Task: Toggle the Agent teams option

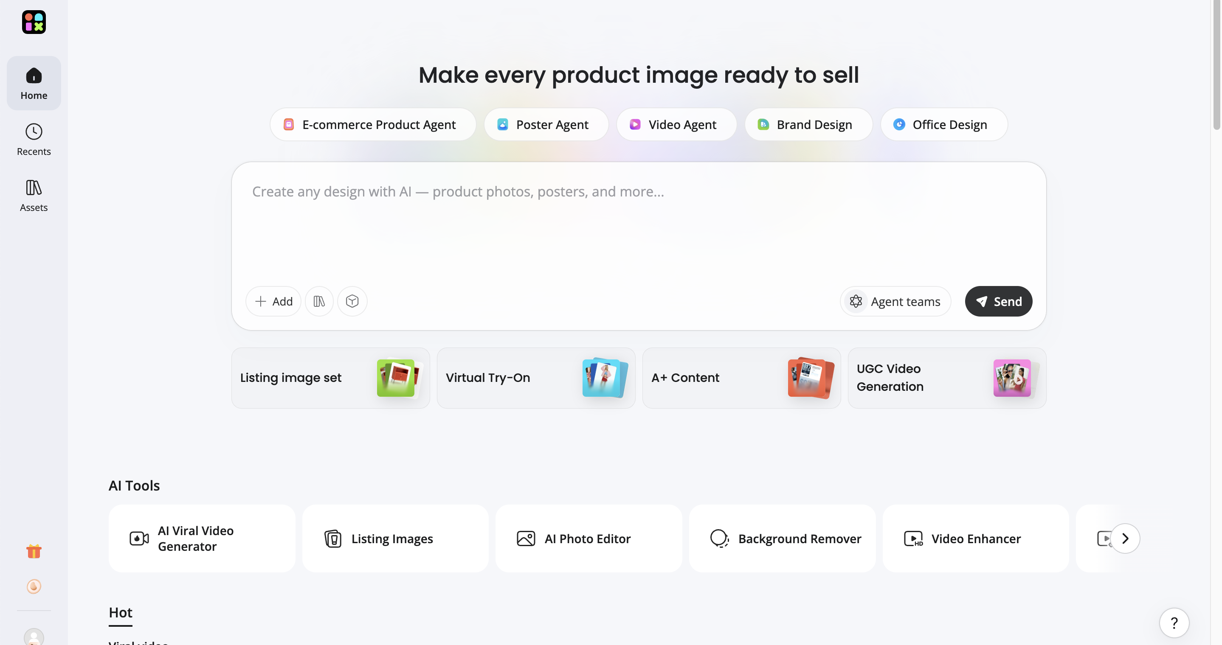Action: click(x=895, y=301)
